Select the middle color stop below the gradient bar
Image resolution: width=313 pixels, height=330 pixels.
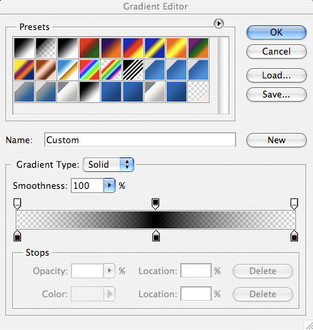pyautogui.click(x=156, y=235)
